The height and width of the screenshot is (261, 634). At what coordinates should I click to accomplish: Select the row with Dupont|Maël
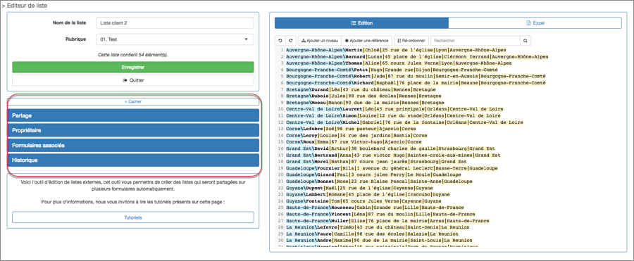click(x=359, y=188)
